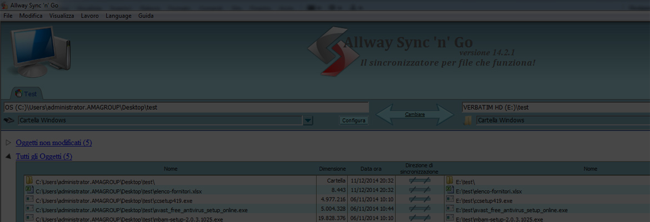Select C:\Users\administrator.AMAGROUP\Desktop\test\ folder row

[x=96, y=182]
